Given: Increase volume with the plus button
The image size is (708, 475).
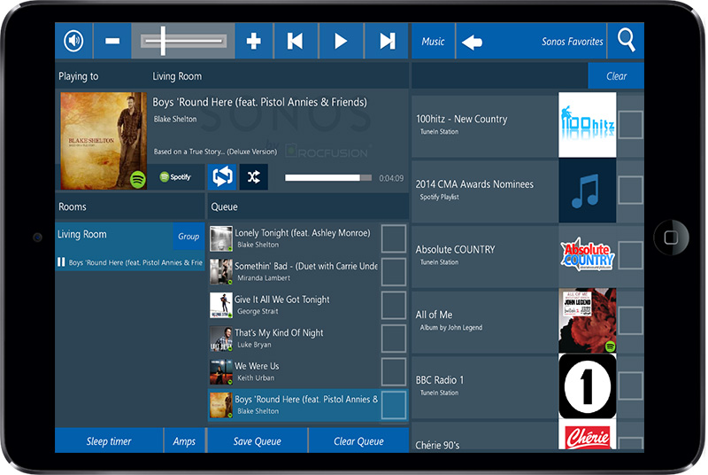Looking at the screenshot, I should pyautogui.click(x=254, y=41).
